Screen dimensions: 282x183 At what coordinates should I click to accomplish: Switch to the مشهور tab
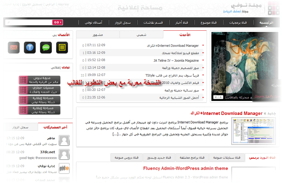pos(98,35)
